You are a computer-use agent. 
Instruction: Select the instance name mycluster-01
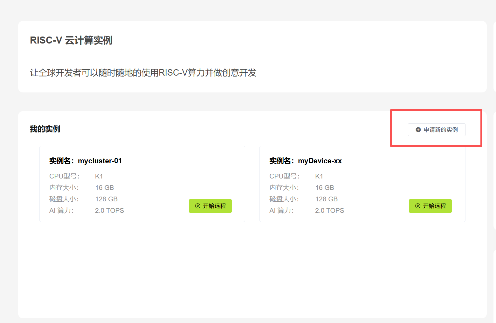click(x=100, y=161)
